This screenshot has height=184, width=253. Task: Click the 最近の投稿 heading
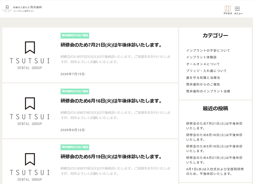[x=215, y=109]
